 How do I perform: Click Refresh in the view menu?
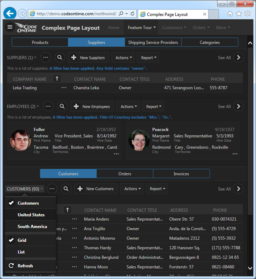(30, 266)
